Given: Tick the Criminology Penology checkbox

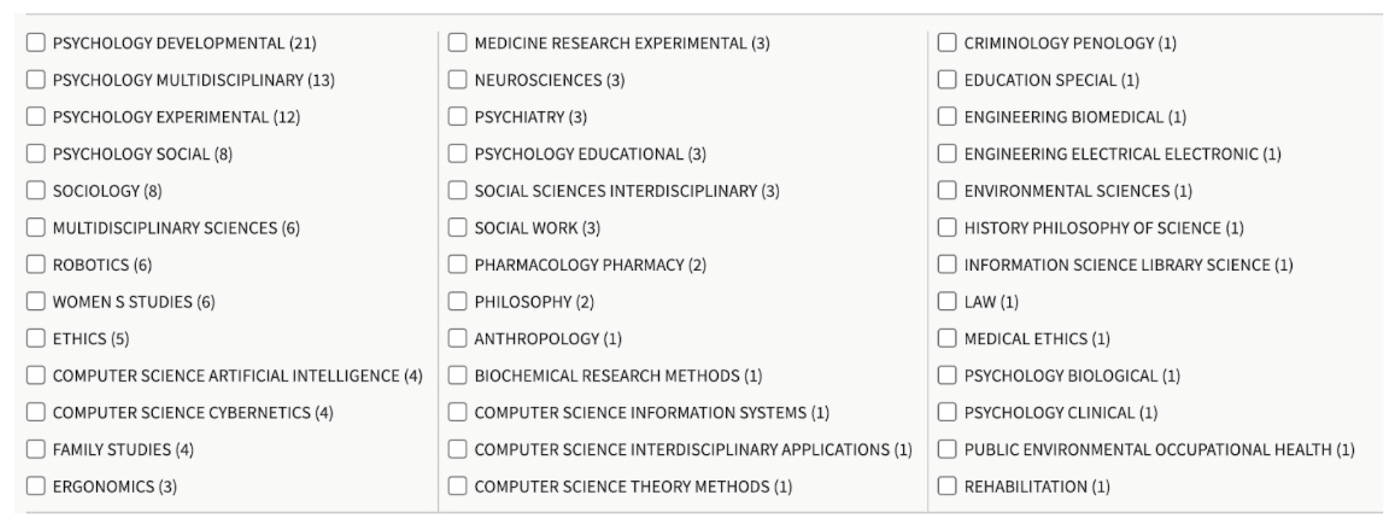Looking at the screenshot, I should tap(947, 43).
